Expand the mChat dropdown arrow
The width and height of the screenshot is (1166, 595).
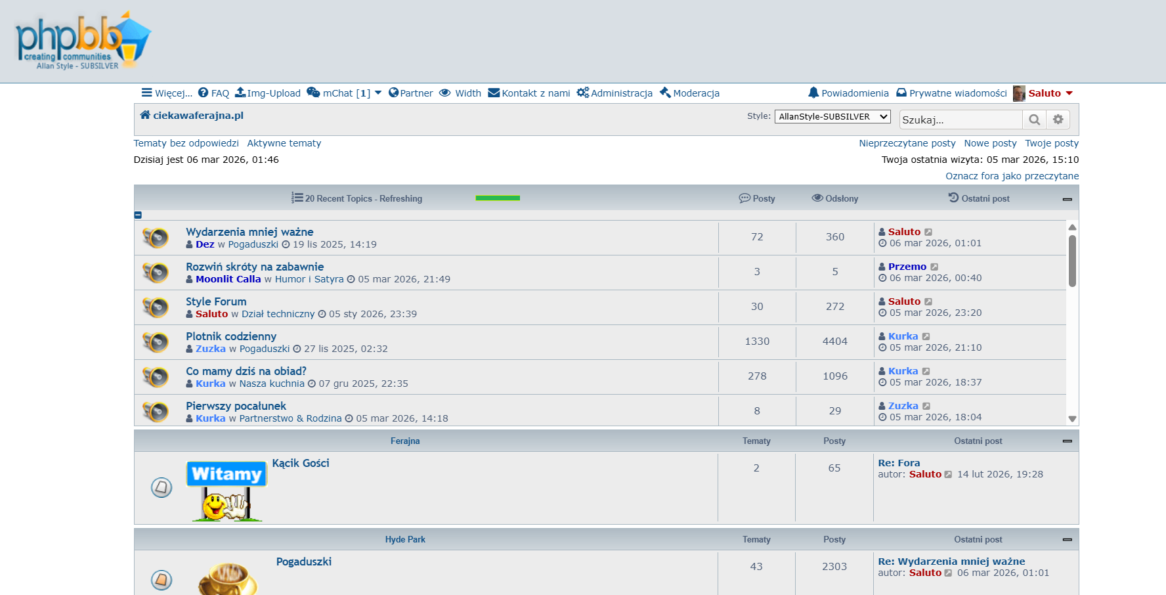(378, 93)
